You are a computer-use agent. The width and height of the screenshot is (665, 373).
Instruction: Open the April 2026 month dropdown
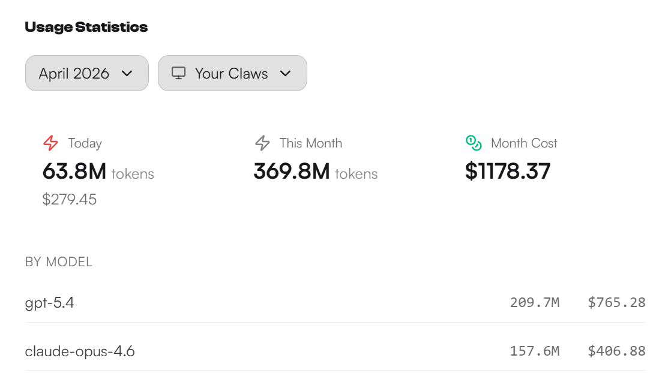point(86,73)
